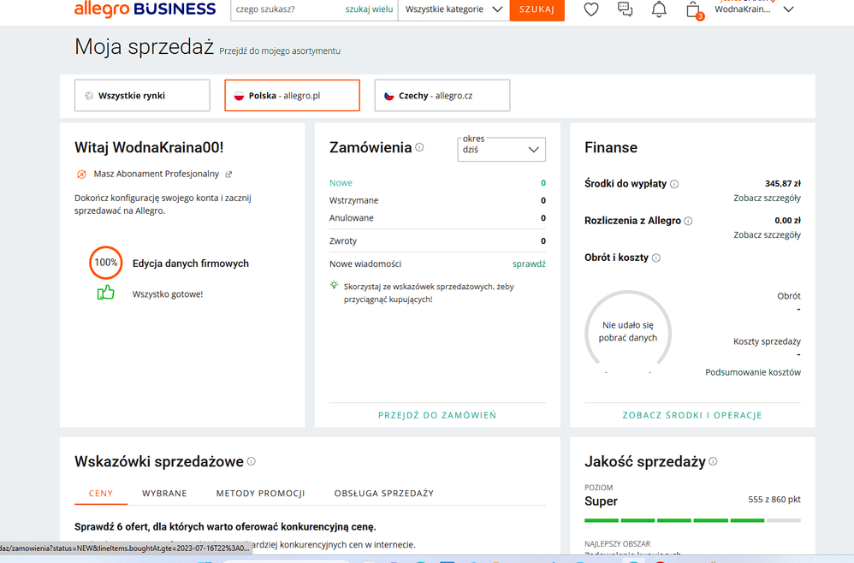Screen dimensions: 854x563
Task: Switch to the METODY PROMOCJI tab
Action: pos(260,494)
